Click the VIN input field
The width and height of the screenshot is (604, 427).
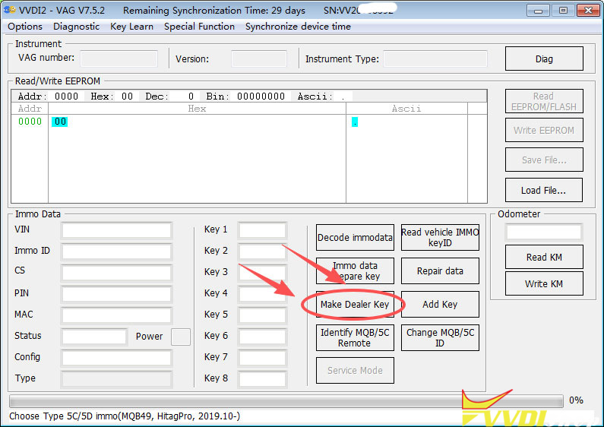[x=117, y=229]
